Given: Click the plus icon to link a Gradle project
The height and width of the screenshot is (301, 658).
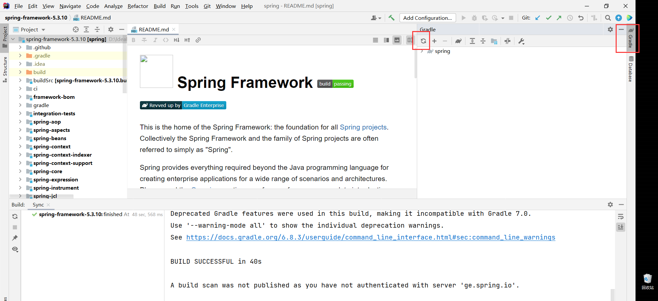Looking at the screenshot, I should pyautogui.click(x=434, y=41).
